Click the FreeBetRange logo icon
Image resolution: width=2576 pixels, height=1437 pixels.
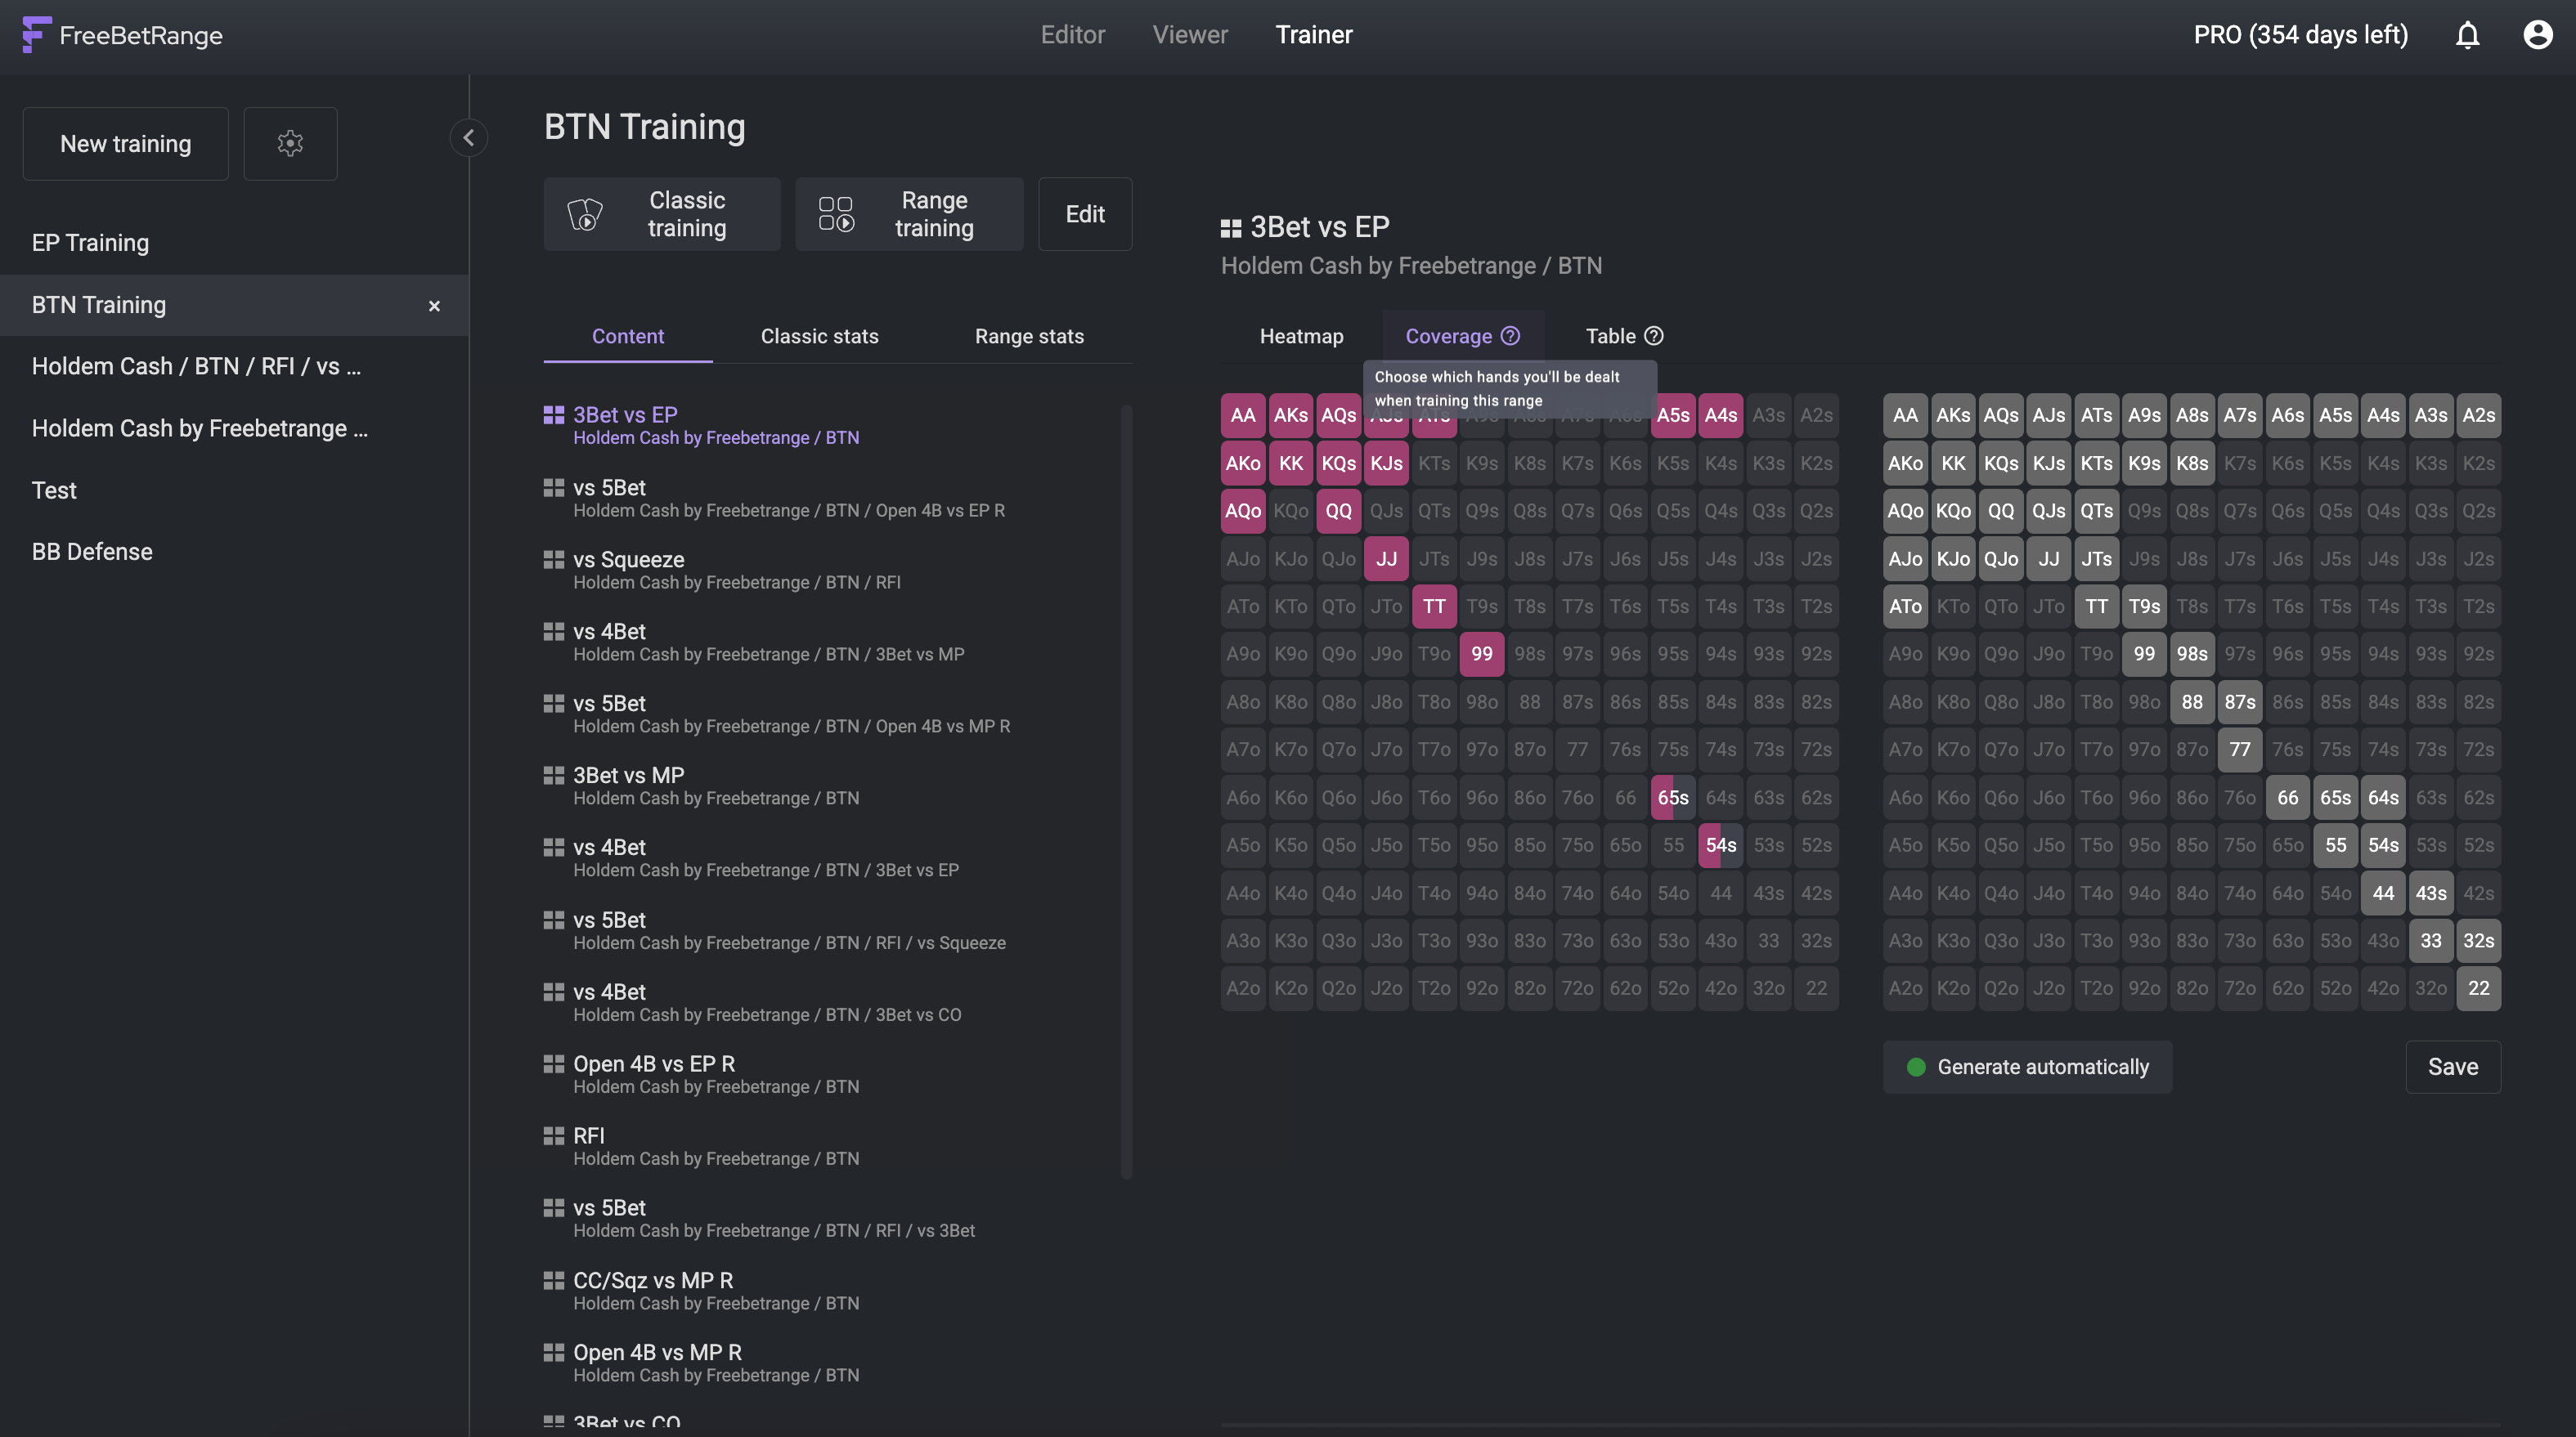point(35,34)
